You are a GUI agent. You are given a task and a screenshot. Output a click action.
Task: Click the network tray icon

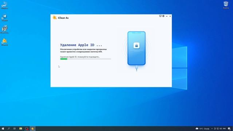tap(218, 128)
